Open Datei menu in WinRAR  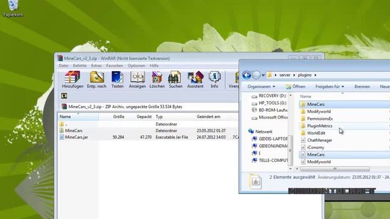click(x=63, y=66)
